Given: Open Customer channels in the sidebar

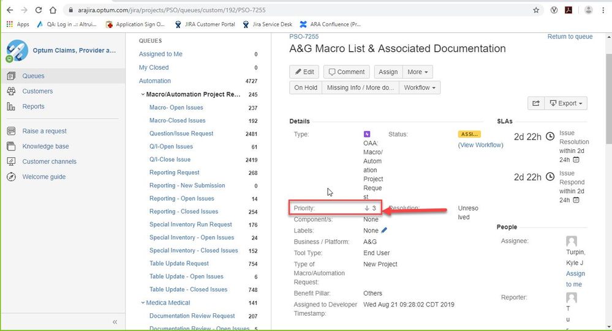Looking at the screenshot, I should (49, 162).
